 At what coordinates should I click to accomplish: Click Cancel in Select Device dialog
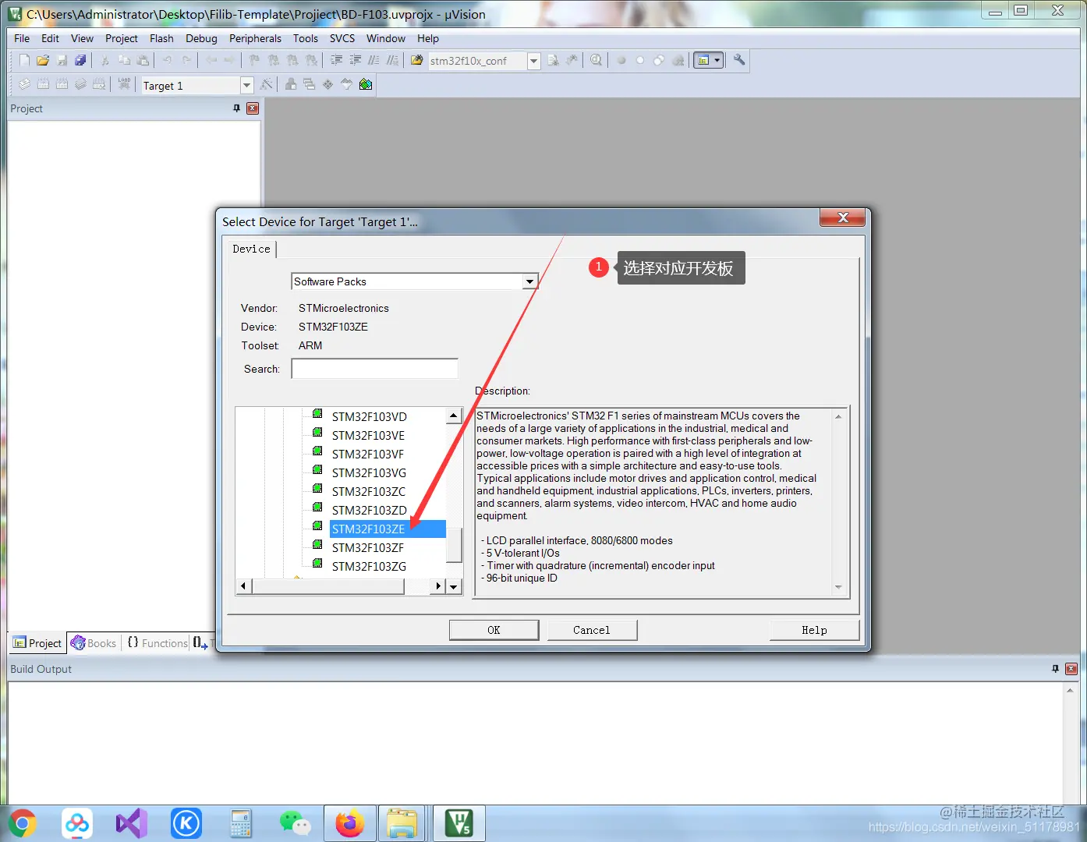tap(592, 630)
